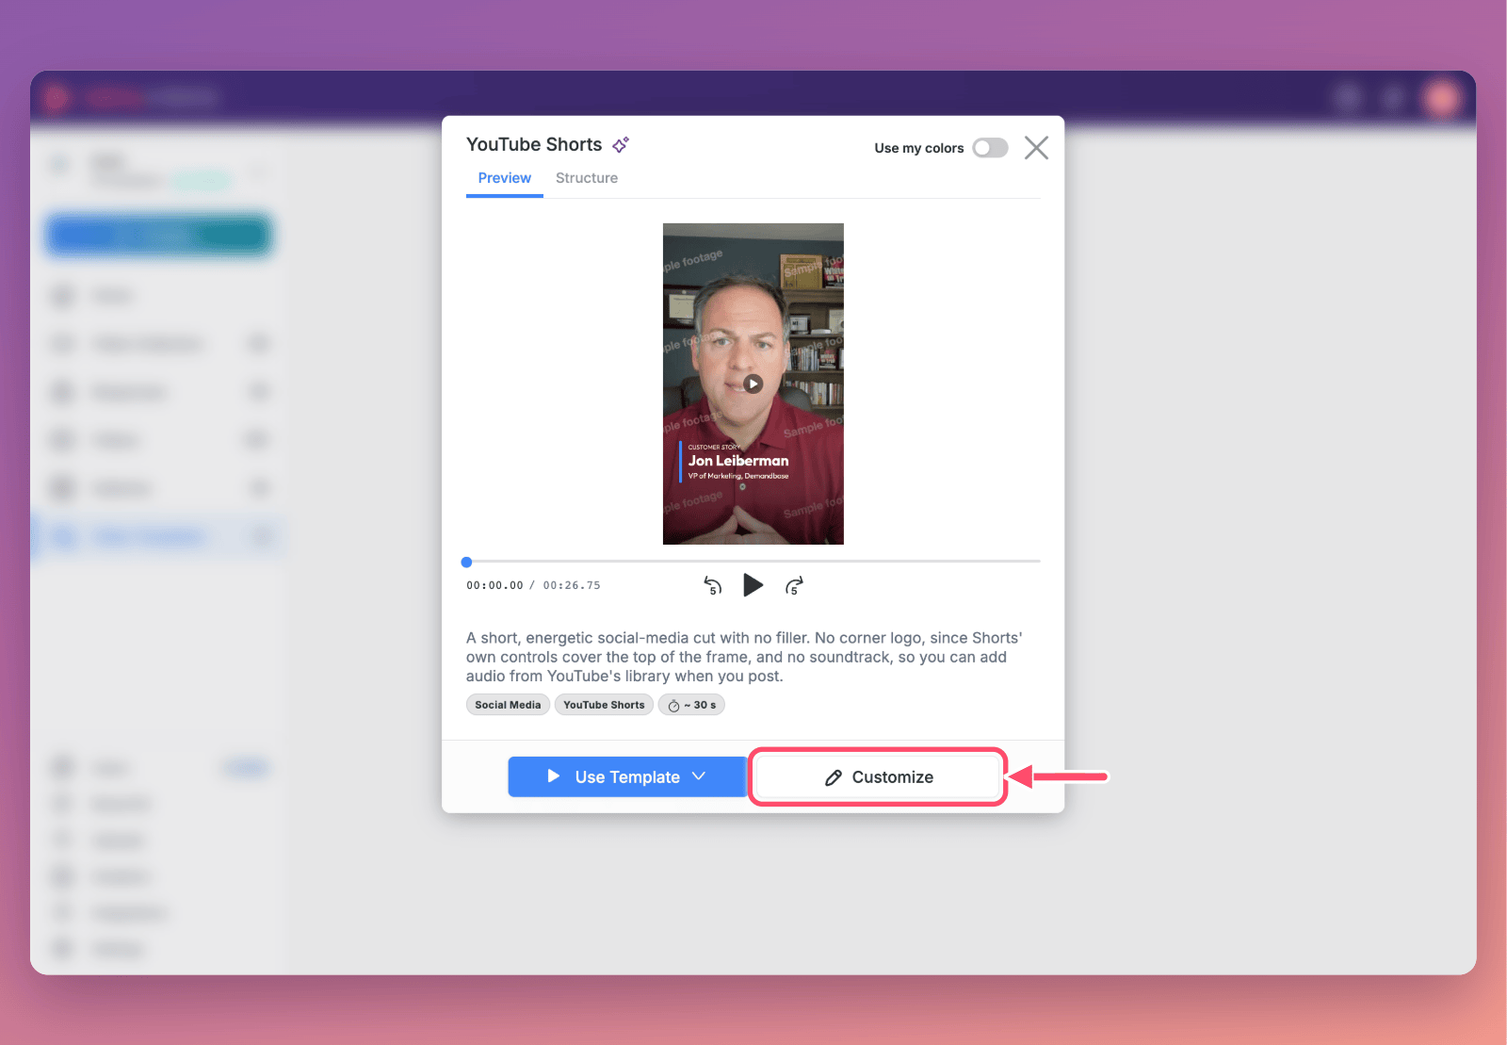Click the play button below the progress bar
Viewport: 1507px width, 1045px height.
click(753, 585)
